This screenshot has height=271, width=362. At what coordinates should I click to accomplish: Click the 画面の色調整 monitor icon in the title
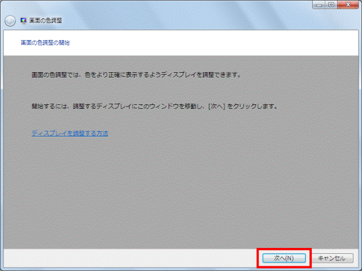(23, 21)
